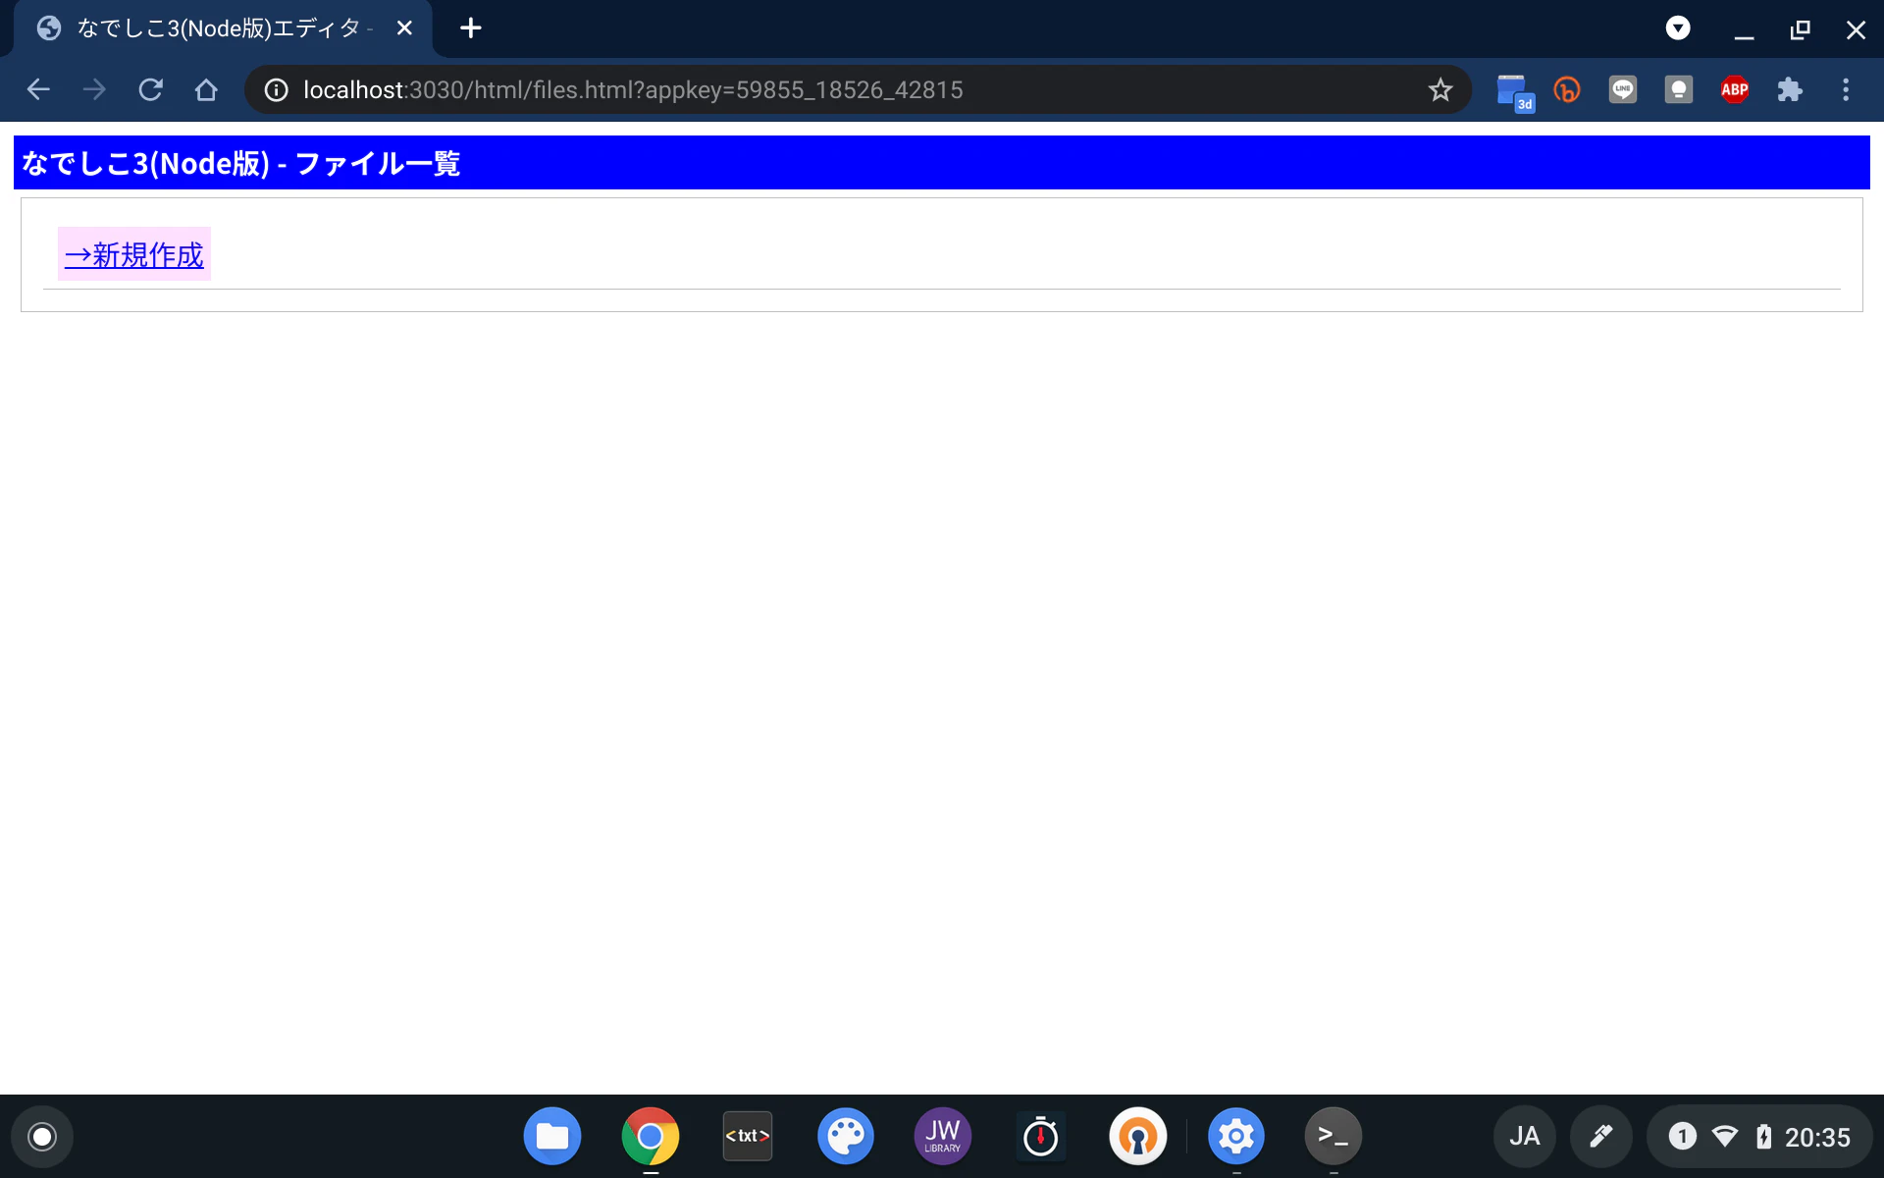Select the なでしこ3(Node版)エディタ tab
Screen dimensions: 1884x1178
(222, 28)
